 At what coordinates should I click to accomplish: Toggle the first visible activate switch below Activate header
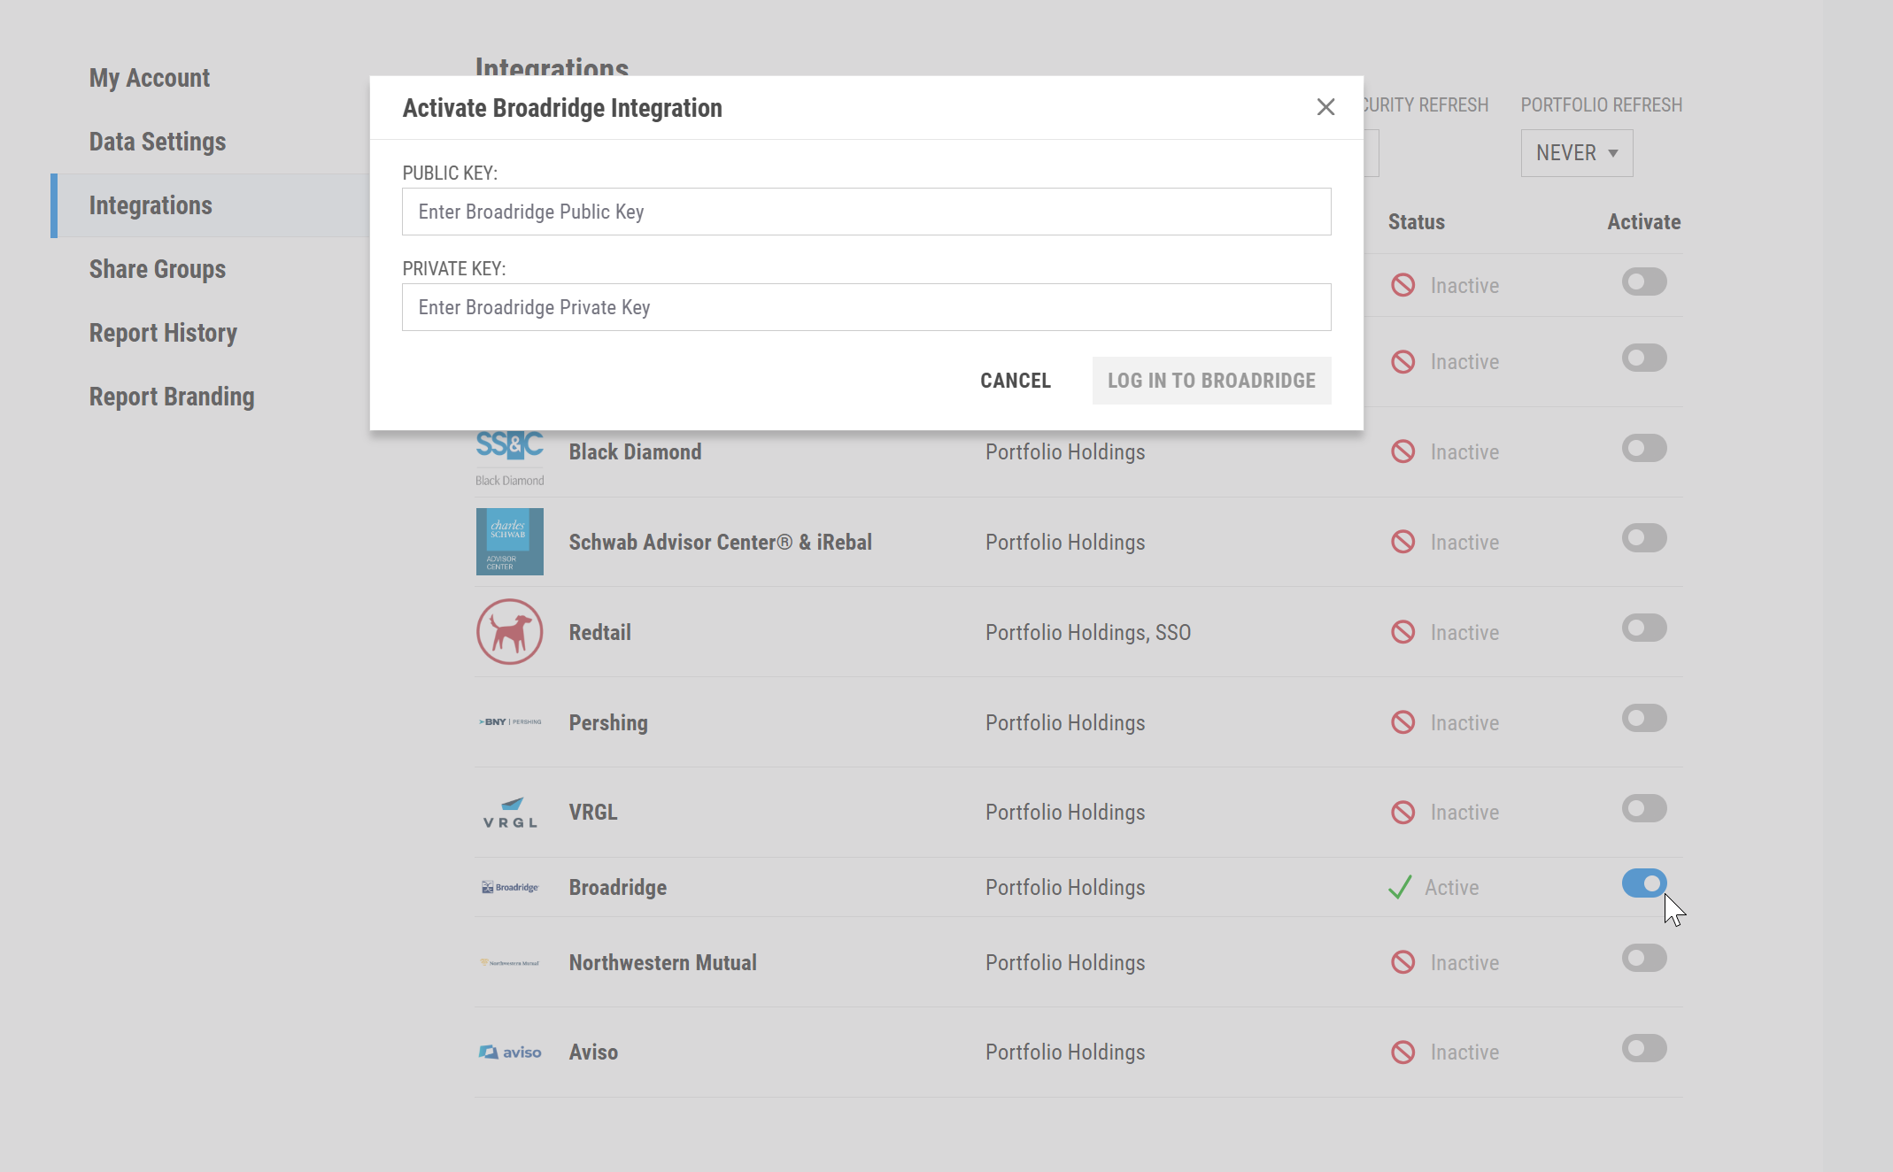[x=1644, y=282]
